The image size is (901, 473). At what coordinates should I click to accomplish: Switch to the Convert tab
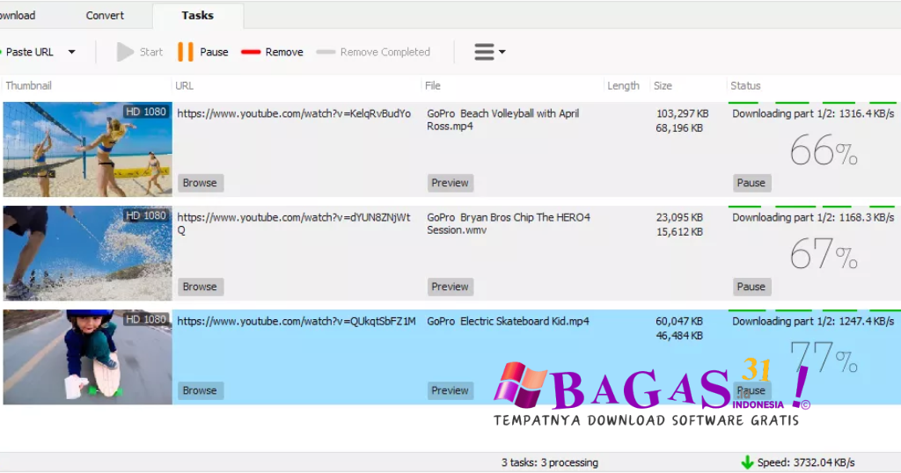coord(105,16)
